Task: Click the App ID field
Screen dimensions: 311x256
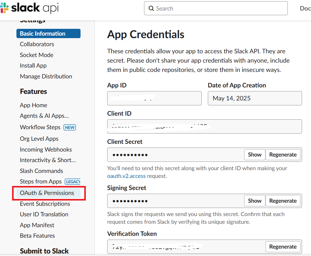Action: [154, 98]
